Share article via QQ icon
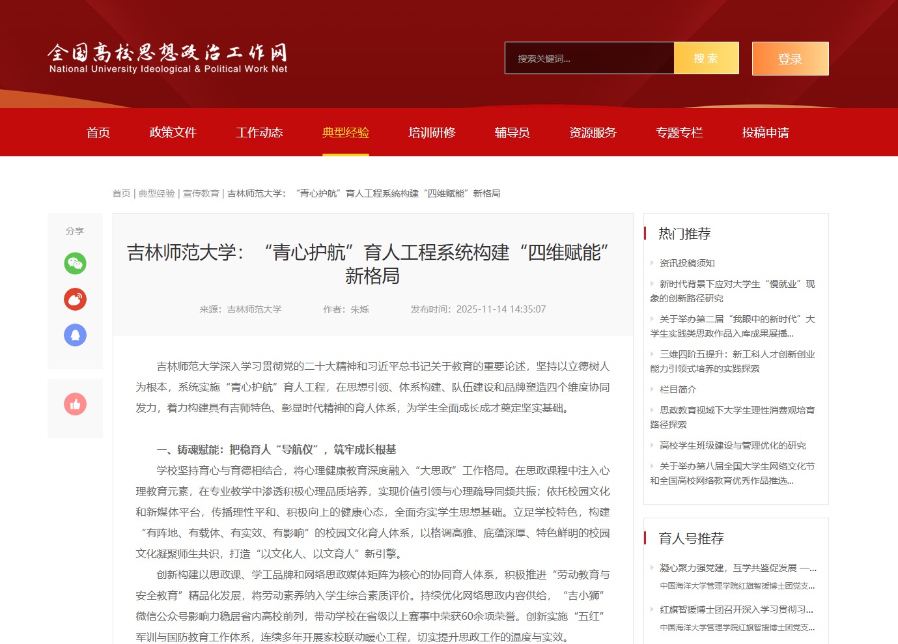This screenshot has width=898, height=644. 75,335
